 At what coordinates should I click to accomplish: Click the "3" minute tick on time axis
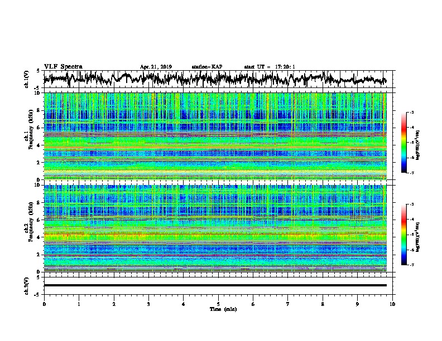tap(148, 304)
